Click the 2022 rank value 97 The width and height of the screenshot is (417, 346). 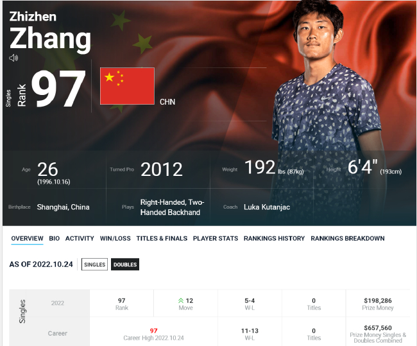pos(121,301)
